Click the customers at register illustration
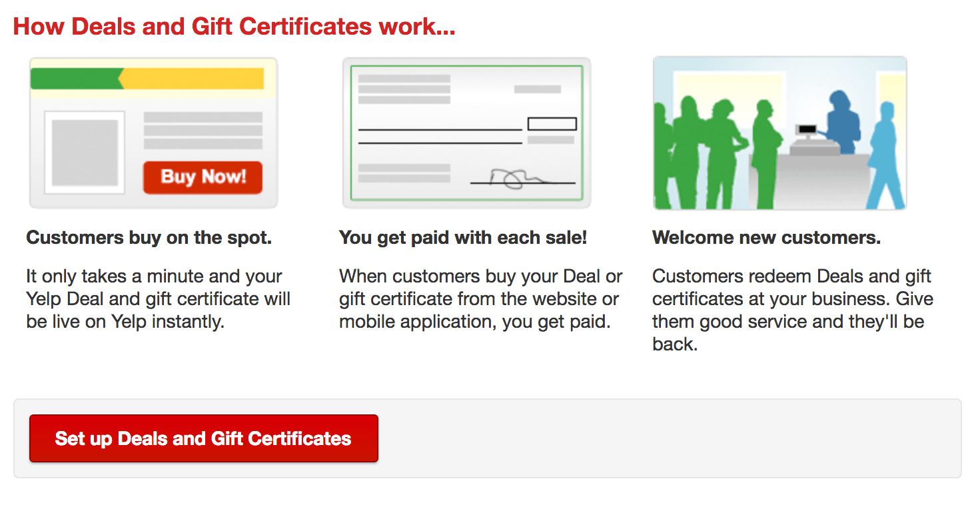Image resolution: width=970 pixels, height=517 pixels. (779, 133)
